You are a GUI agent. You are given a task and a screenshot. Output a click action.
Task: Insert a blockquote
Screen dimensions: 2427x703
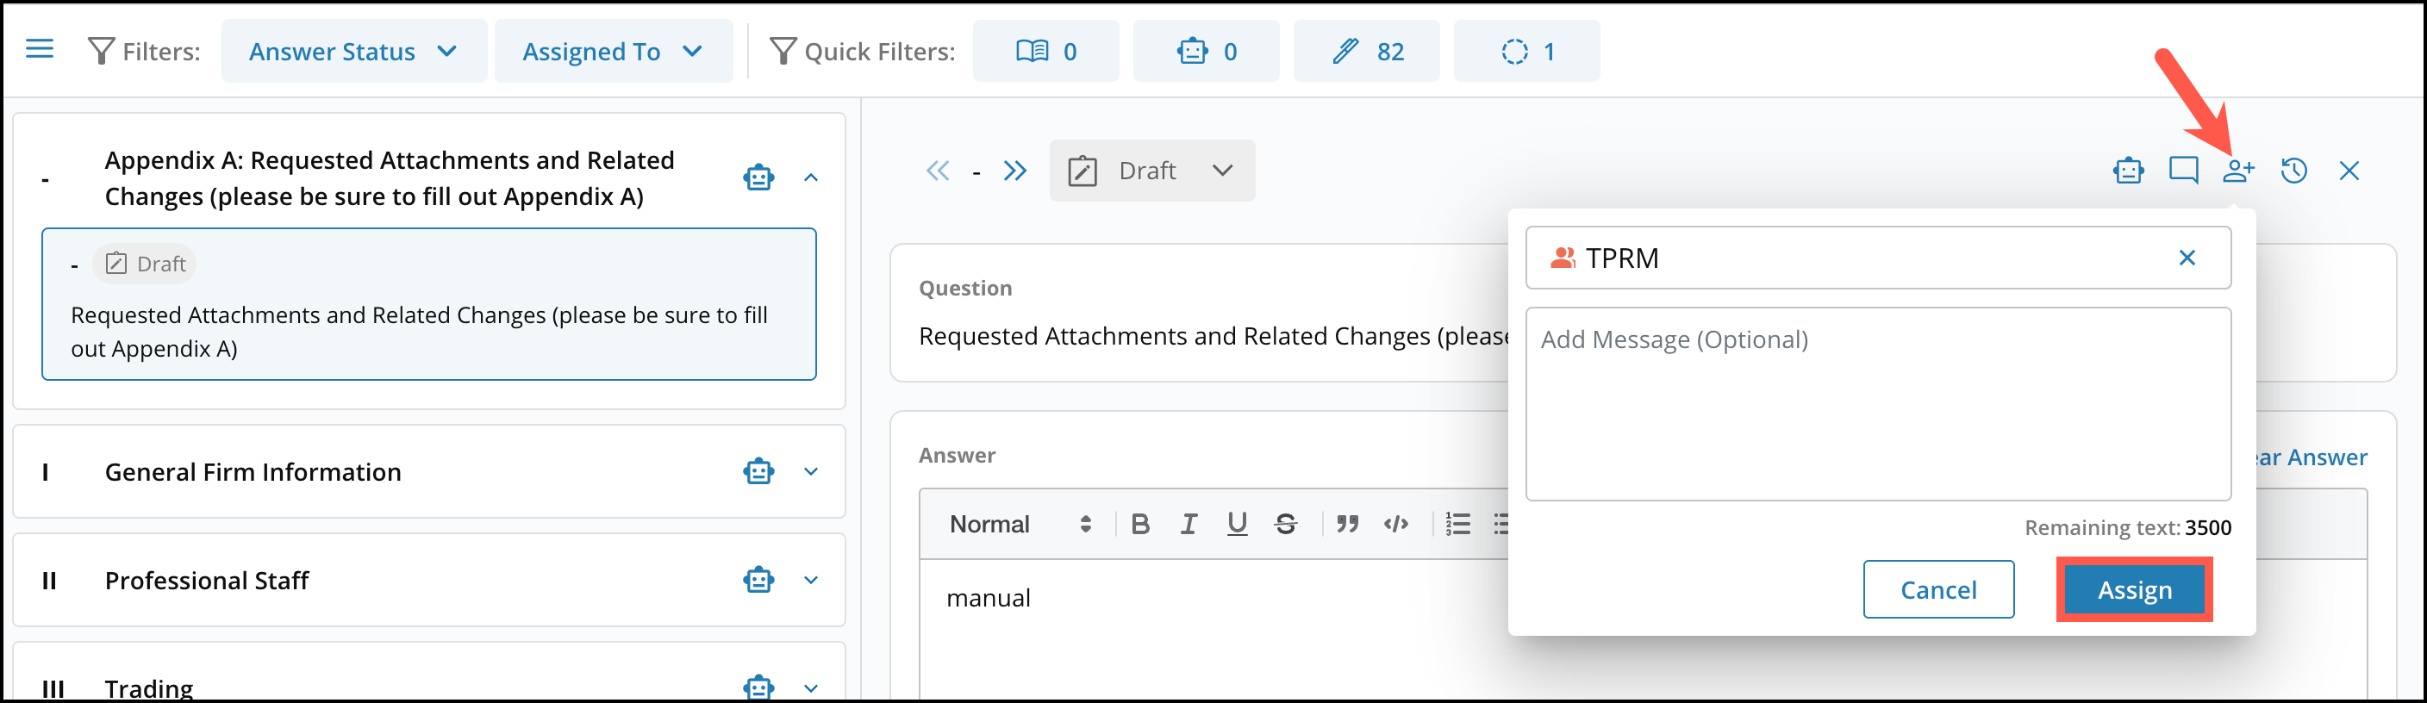tap(1347, 524)
